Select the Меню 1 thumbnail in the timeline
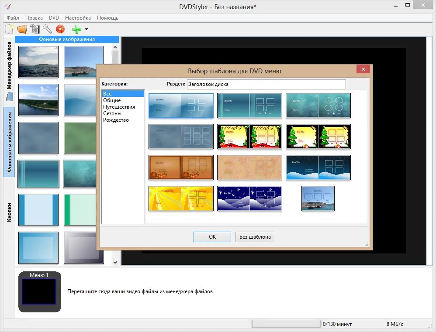 click(x=39, y=292)
